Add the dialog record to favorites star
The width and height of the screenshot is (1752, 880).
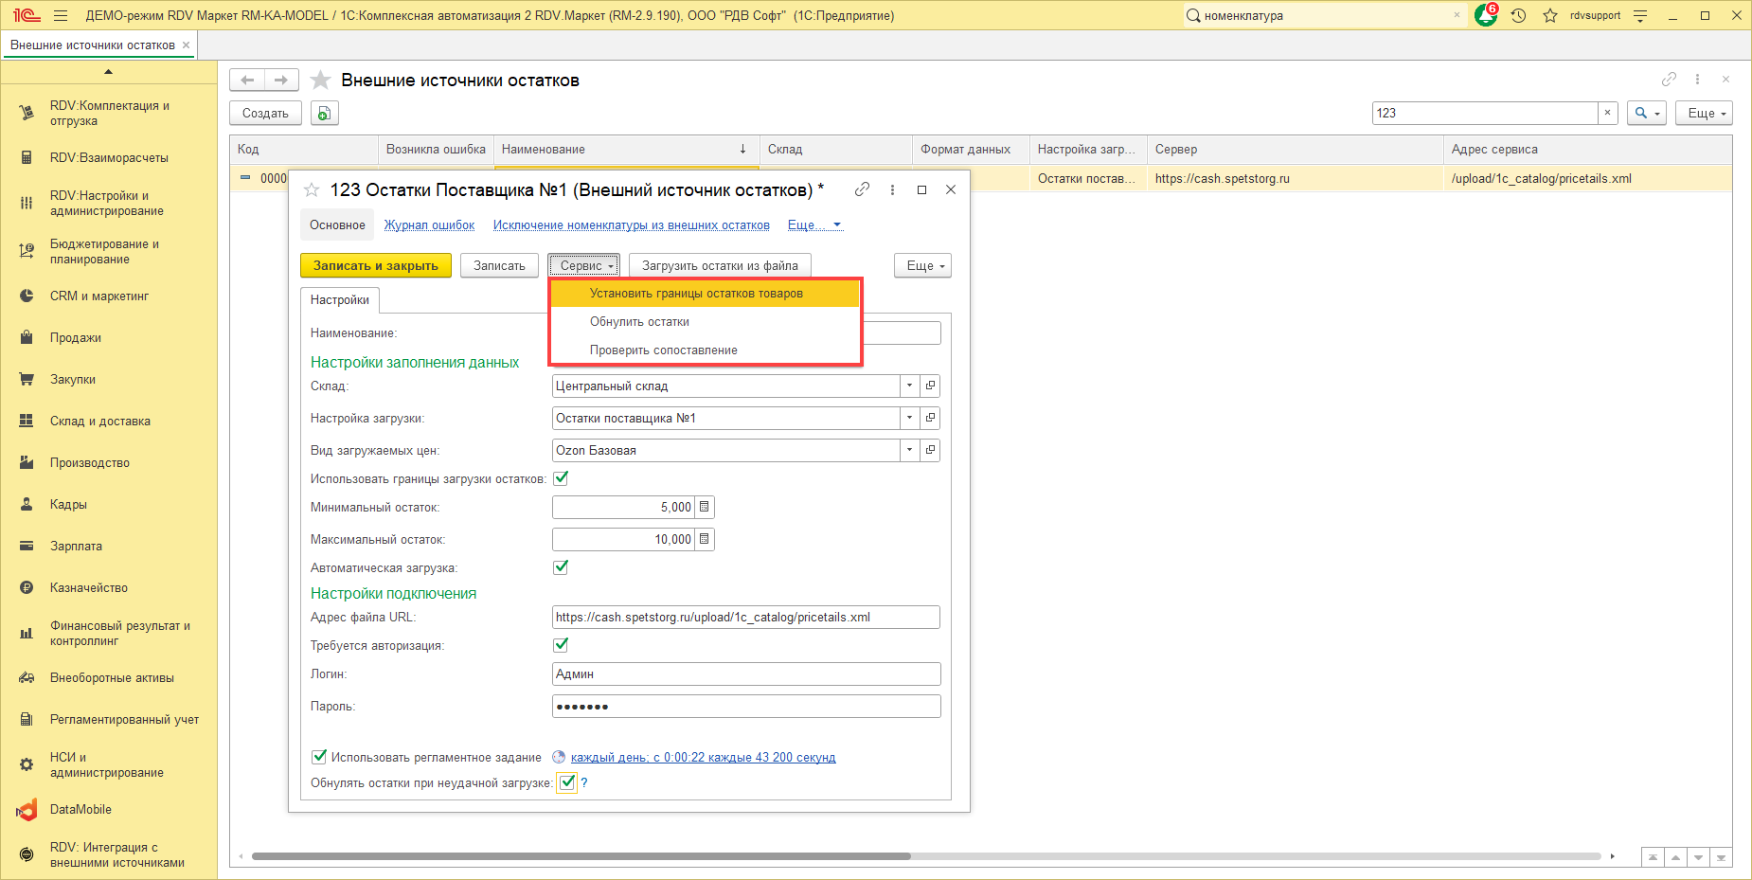coord(312,190)
